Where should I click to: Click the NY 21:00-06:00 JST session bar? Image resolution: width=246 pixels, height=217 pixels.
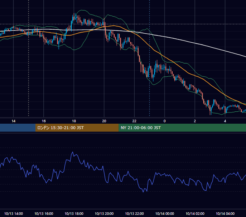[x=182, y=128]
